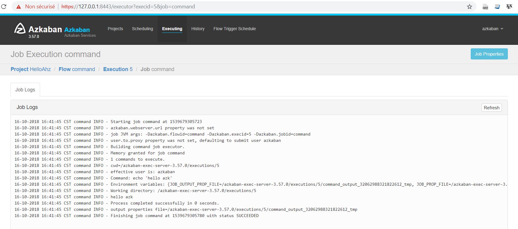The width and height of the screenshot is (518, 229).
Task: Click Job command breadcrumb text
Action: coord(157,69)
